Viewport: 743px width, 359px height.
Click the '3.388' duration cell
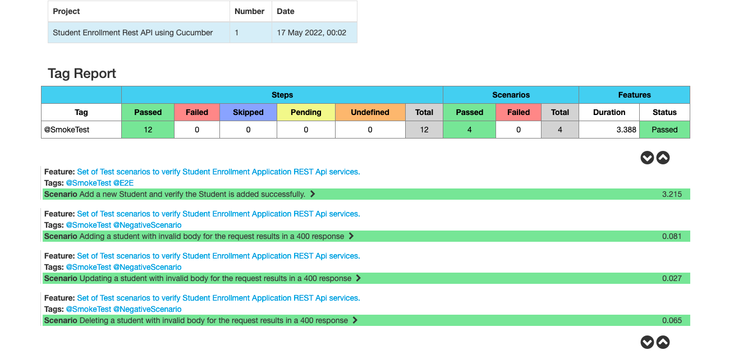click(609, 130)
